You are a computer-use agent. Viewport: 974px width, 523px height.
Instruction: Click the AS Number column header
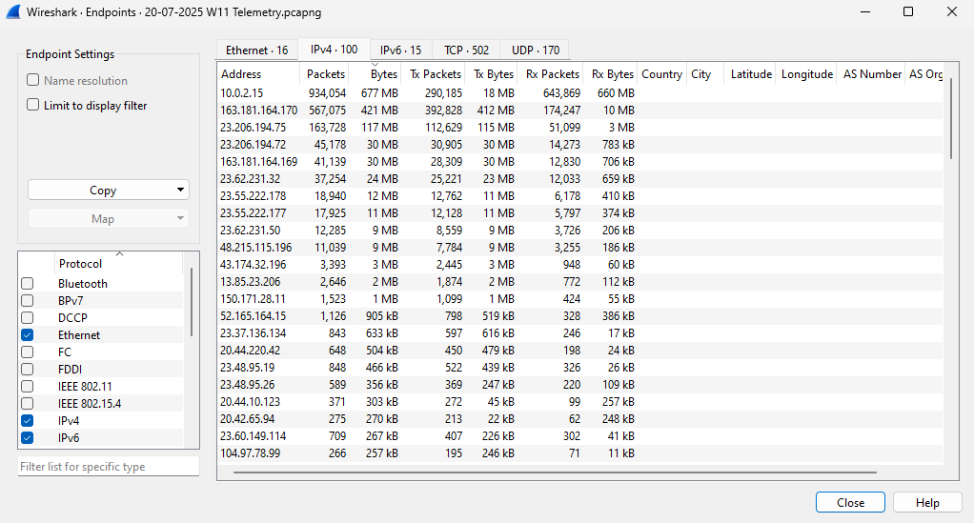tap(871, 74)
